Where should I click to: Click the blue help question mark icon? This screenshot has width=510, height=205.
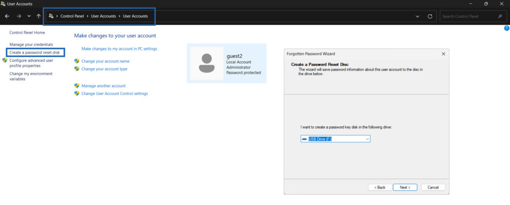pos(507,28)
